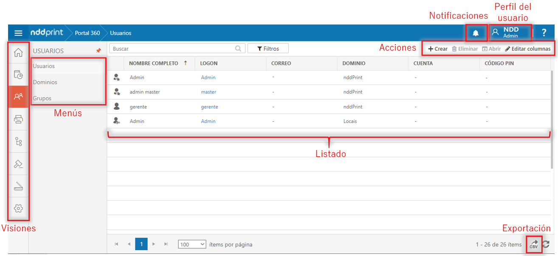Sort by Nombre Completo column header

[x=153, y=63]
